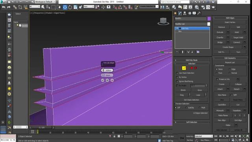Enable the Ignore Backfacing checkbox
This screenshot has height=142, width=252.
coord(177,82)
